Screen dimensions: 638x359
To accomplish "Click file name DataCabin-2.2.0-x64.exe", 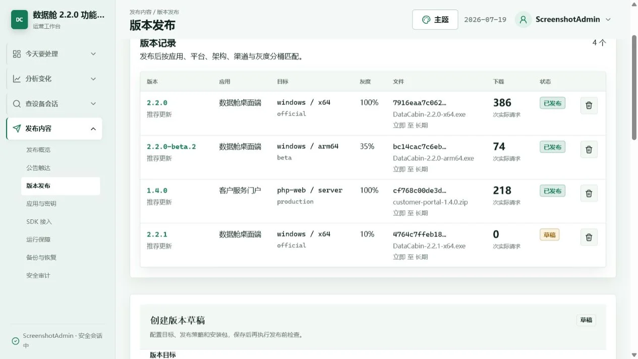I will pos(429,114).
